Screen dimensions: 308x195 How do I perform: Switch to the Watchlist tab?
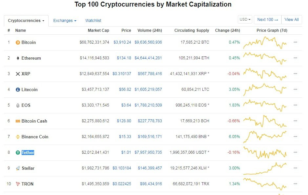[x=93, y=21]
